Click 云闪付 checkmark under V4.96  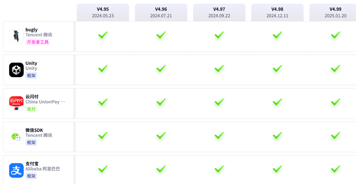pos(161,102)
